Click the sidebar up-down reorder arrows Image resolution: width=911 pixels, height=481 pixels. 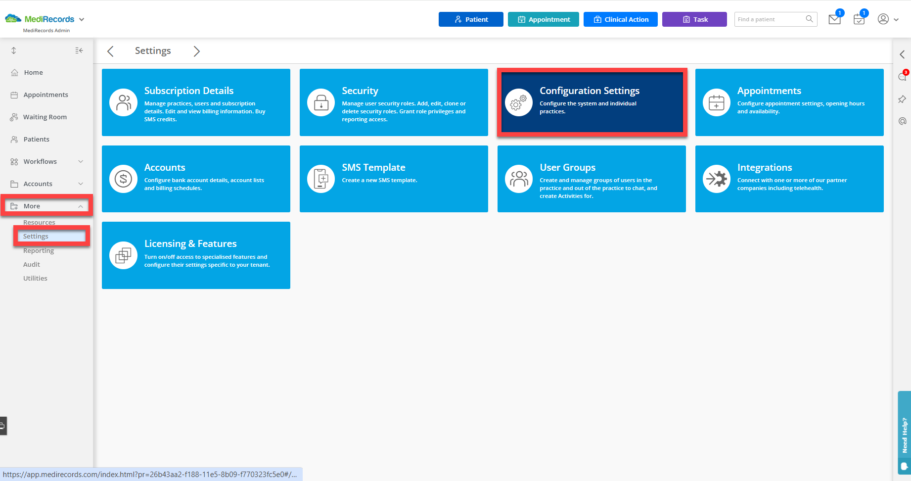point(14,50)
